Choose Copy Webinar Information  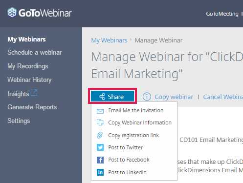point(140,123)
